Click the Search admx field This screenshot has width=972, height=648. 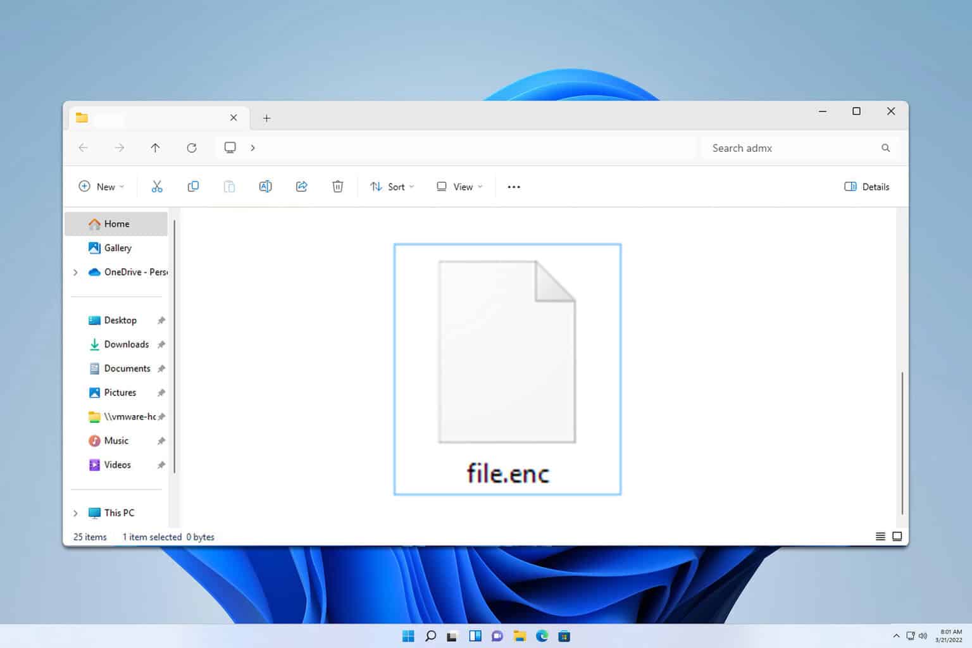pos(801,148)
